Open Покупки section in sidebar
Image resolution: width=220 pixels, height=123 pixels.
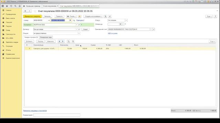tap(9, 26)
